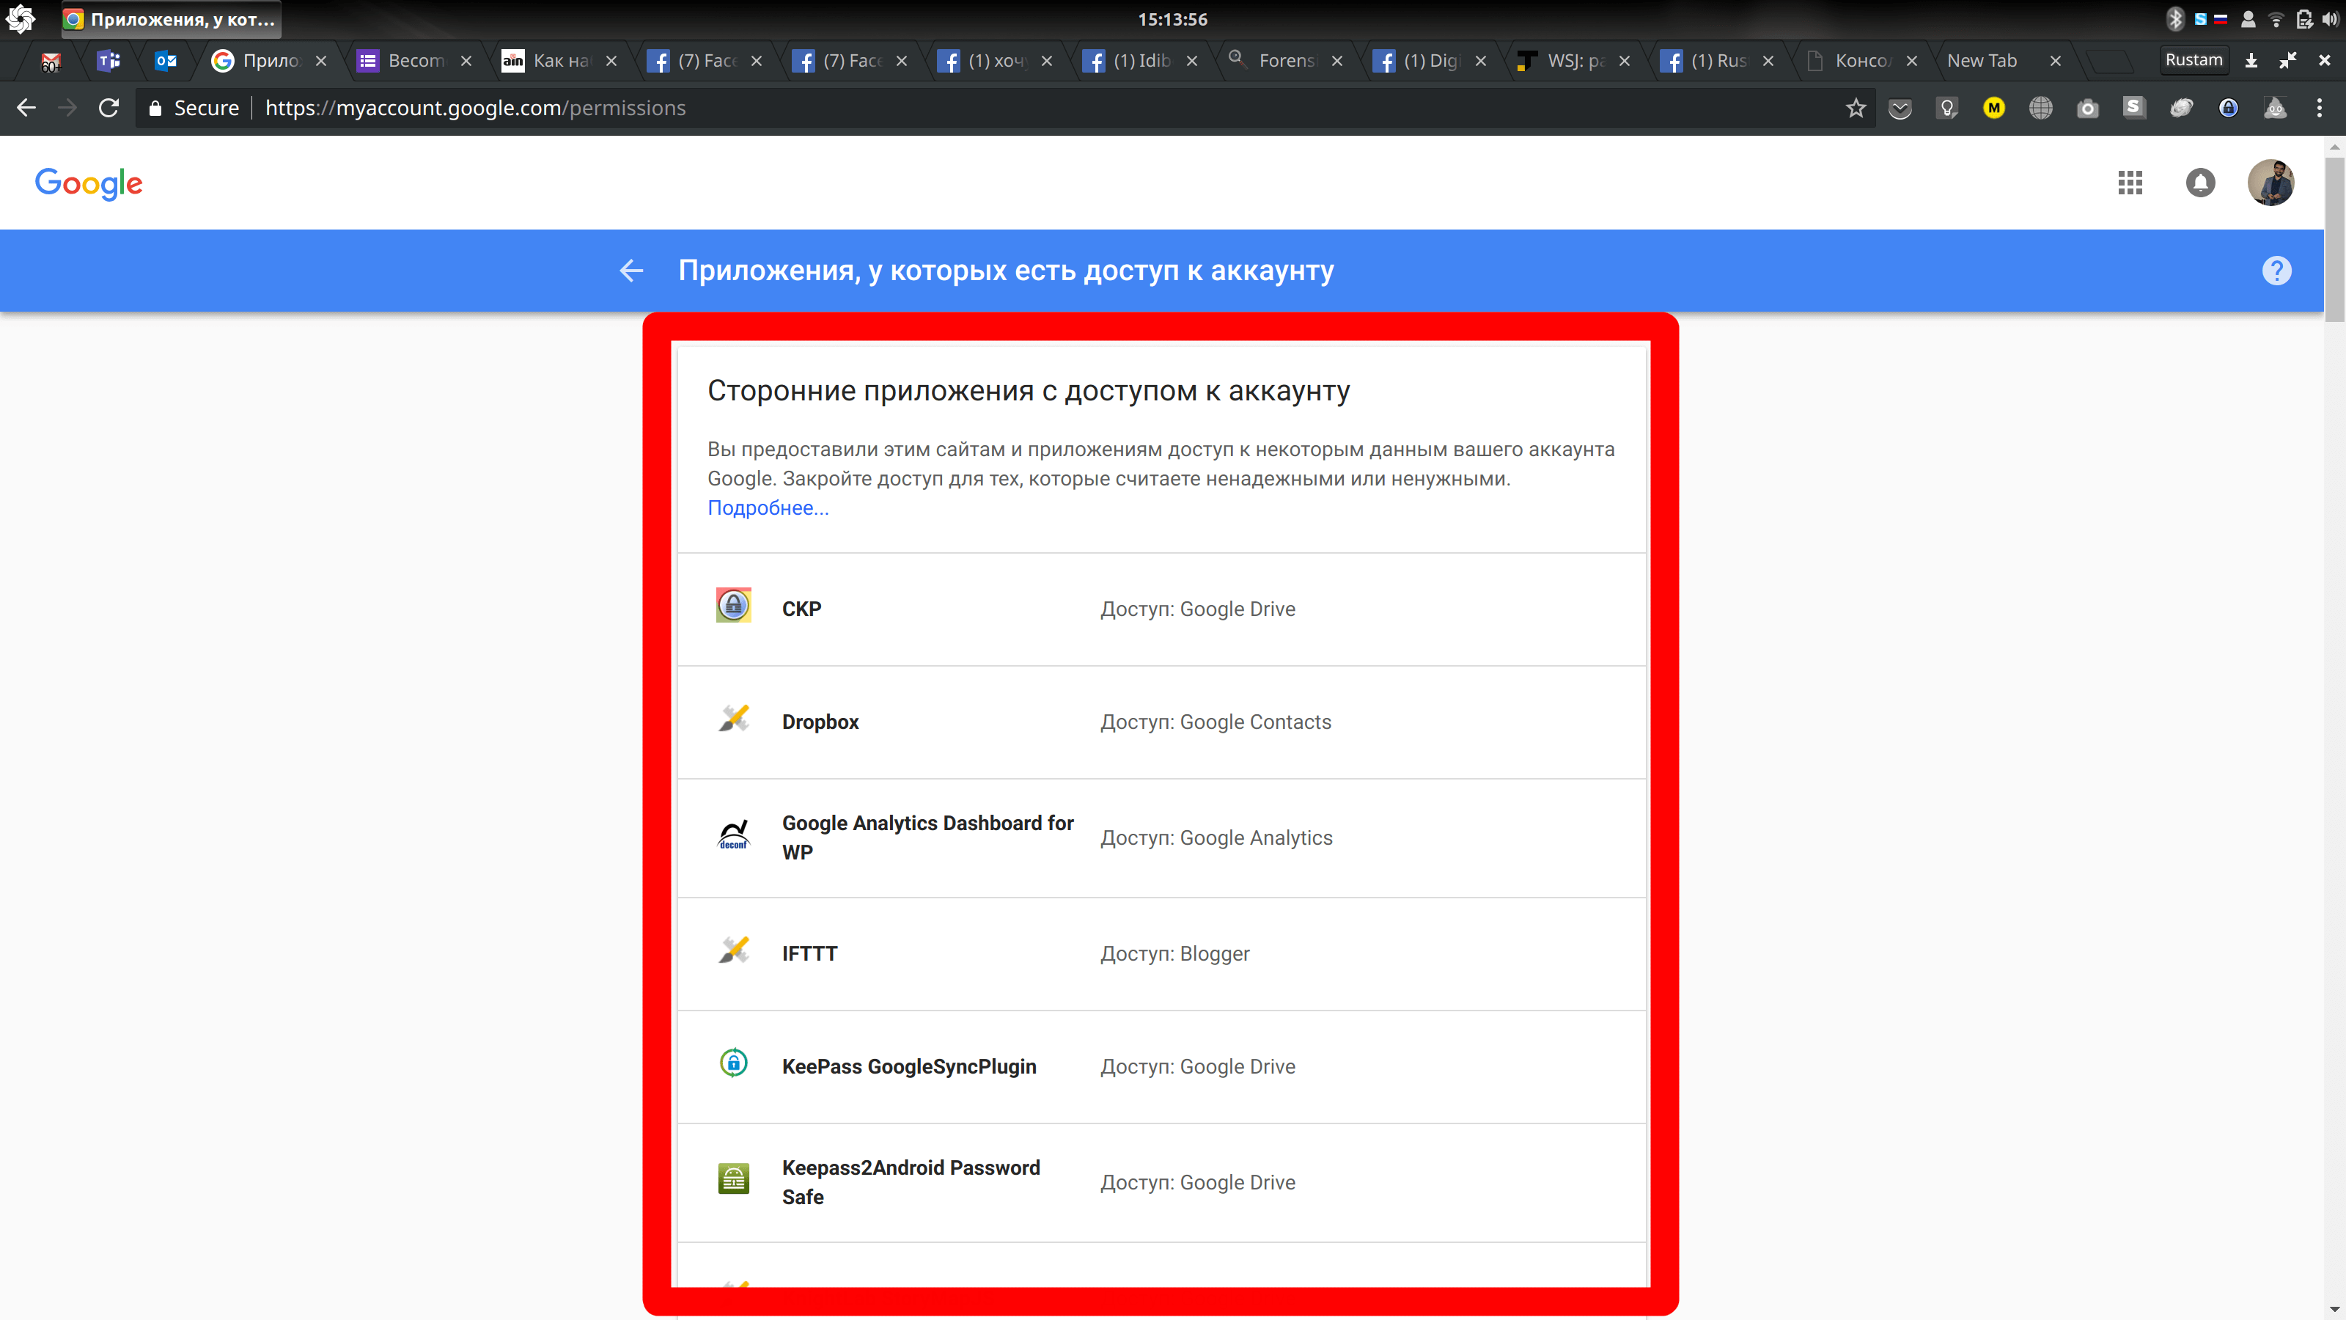This screenshot has height=1320, width=2346.
Task: Click the Secure padlock site info icon
Action: coord(155,109)
